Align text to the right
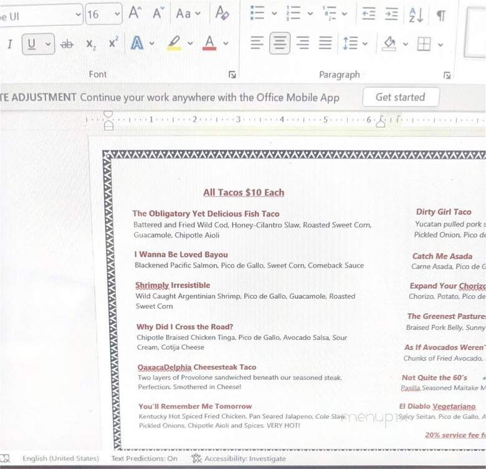The height and width of the screenshot is (469, 486). click(x=303, y=43)
